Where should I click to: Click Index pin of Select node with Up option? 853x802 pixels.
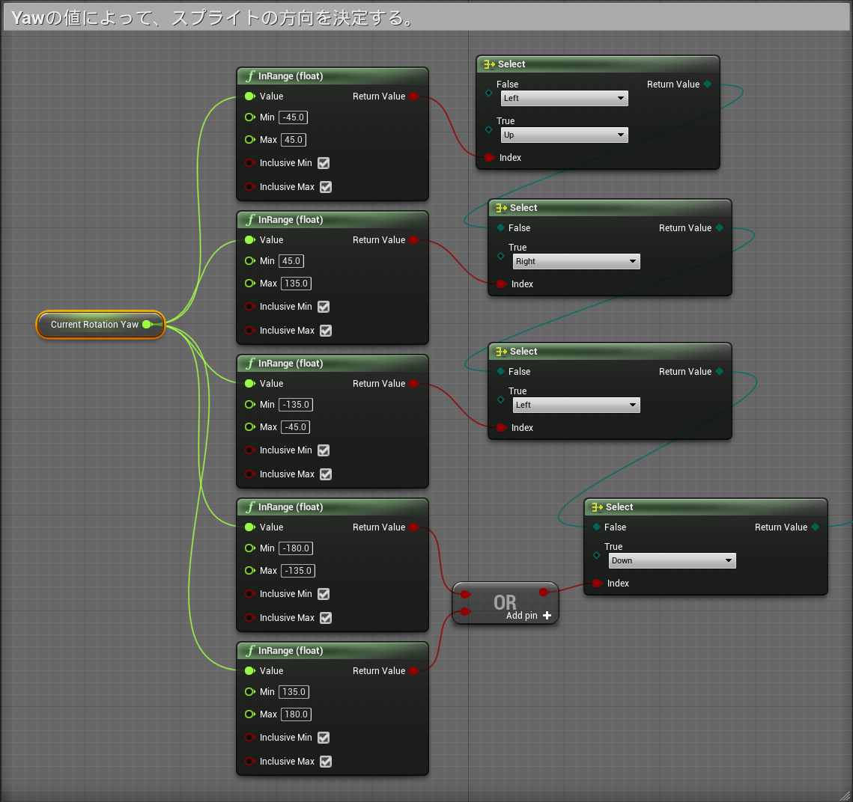[489, 158]
